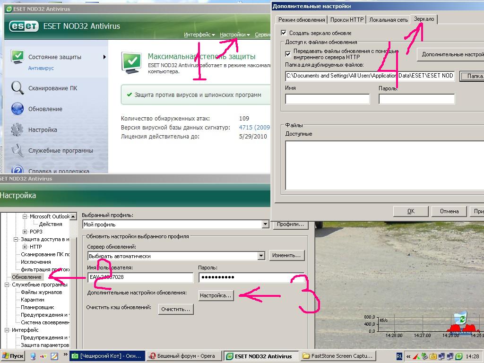Image resolution: width=484 pixels, height=363 pixels.
Task: Activate the FastStone Screen Capture taskbar button
Action: point(338,356)
